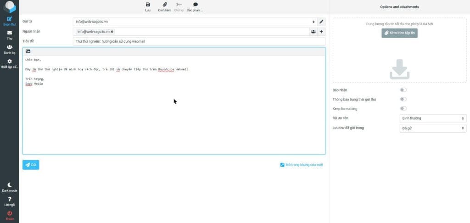Click the Gửi từ label
The height and width of the screenshot is (223, 470).
click(x=27, y=22)
